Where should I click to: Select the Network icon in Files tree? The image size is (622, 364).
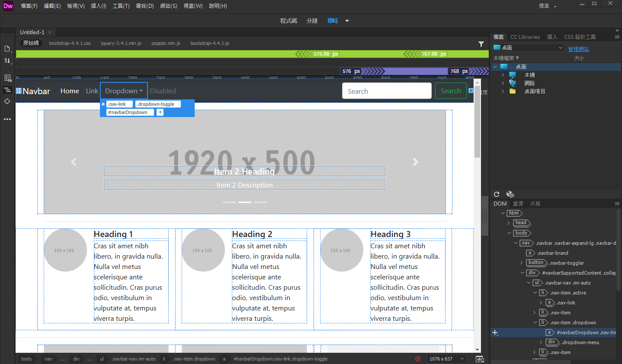click(x=513, y=83)
